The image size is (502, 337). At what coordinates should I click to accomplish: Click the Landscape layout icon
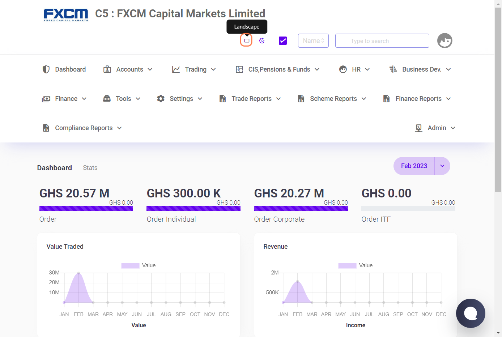pyautogui.click(x=247, y=40)
